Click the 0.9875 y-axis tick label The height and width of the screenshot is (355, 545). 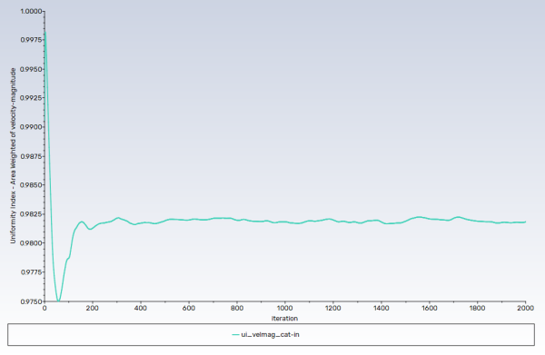(31, 156)
